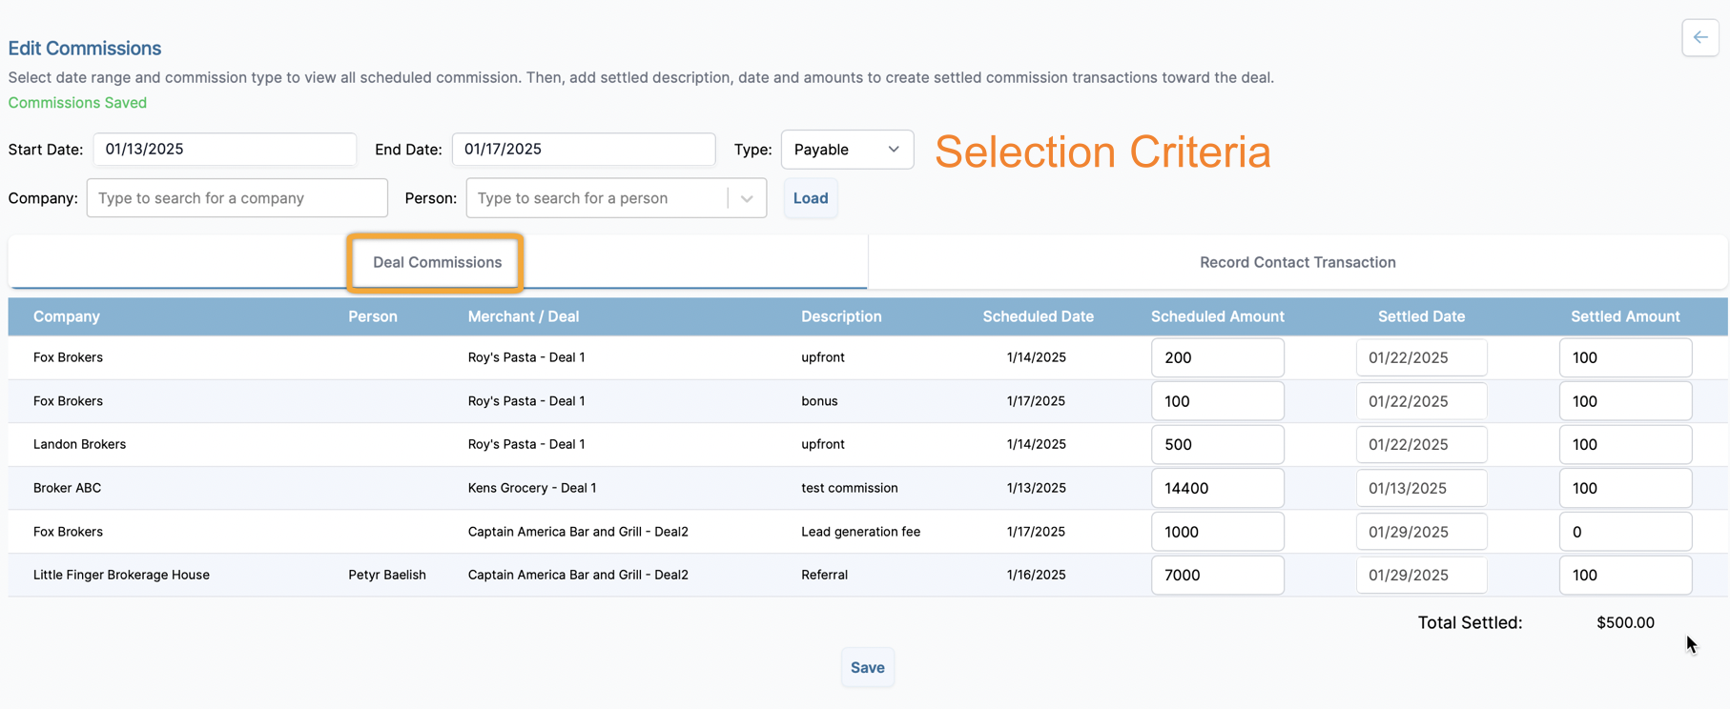Screen dimensions: 1730x709
Task: Edit settled amount in the bonus row
Action: 1626,401
